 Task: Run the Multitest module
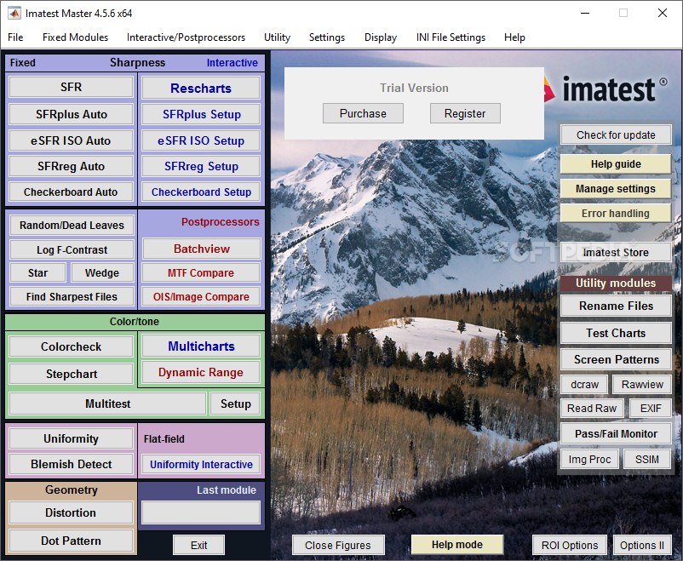pyautogui.click(x=107, y=404)
